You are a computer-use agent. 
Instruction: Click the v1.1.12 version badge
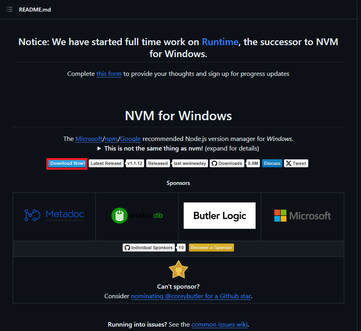[135, 163]
